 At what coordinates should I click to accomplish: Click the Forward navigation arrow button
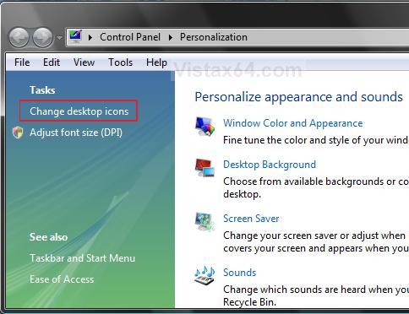[x=42, y=37]
